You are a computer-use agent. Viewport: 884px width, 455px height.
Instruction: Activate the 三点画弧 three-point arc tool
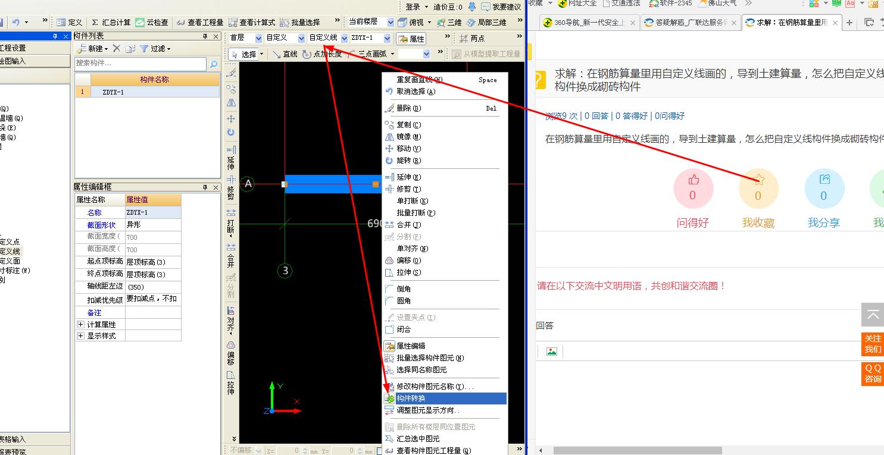[x=367, y=54]
